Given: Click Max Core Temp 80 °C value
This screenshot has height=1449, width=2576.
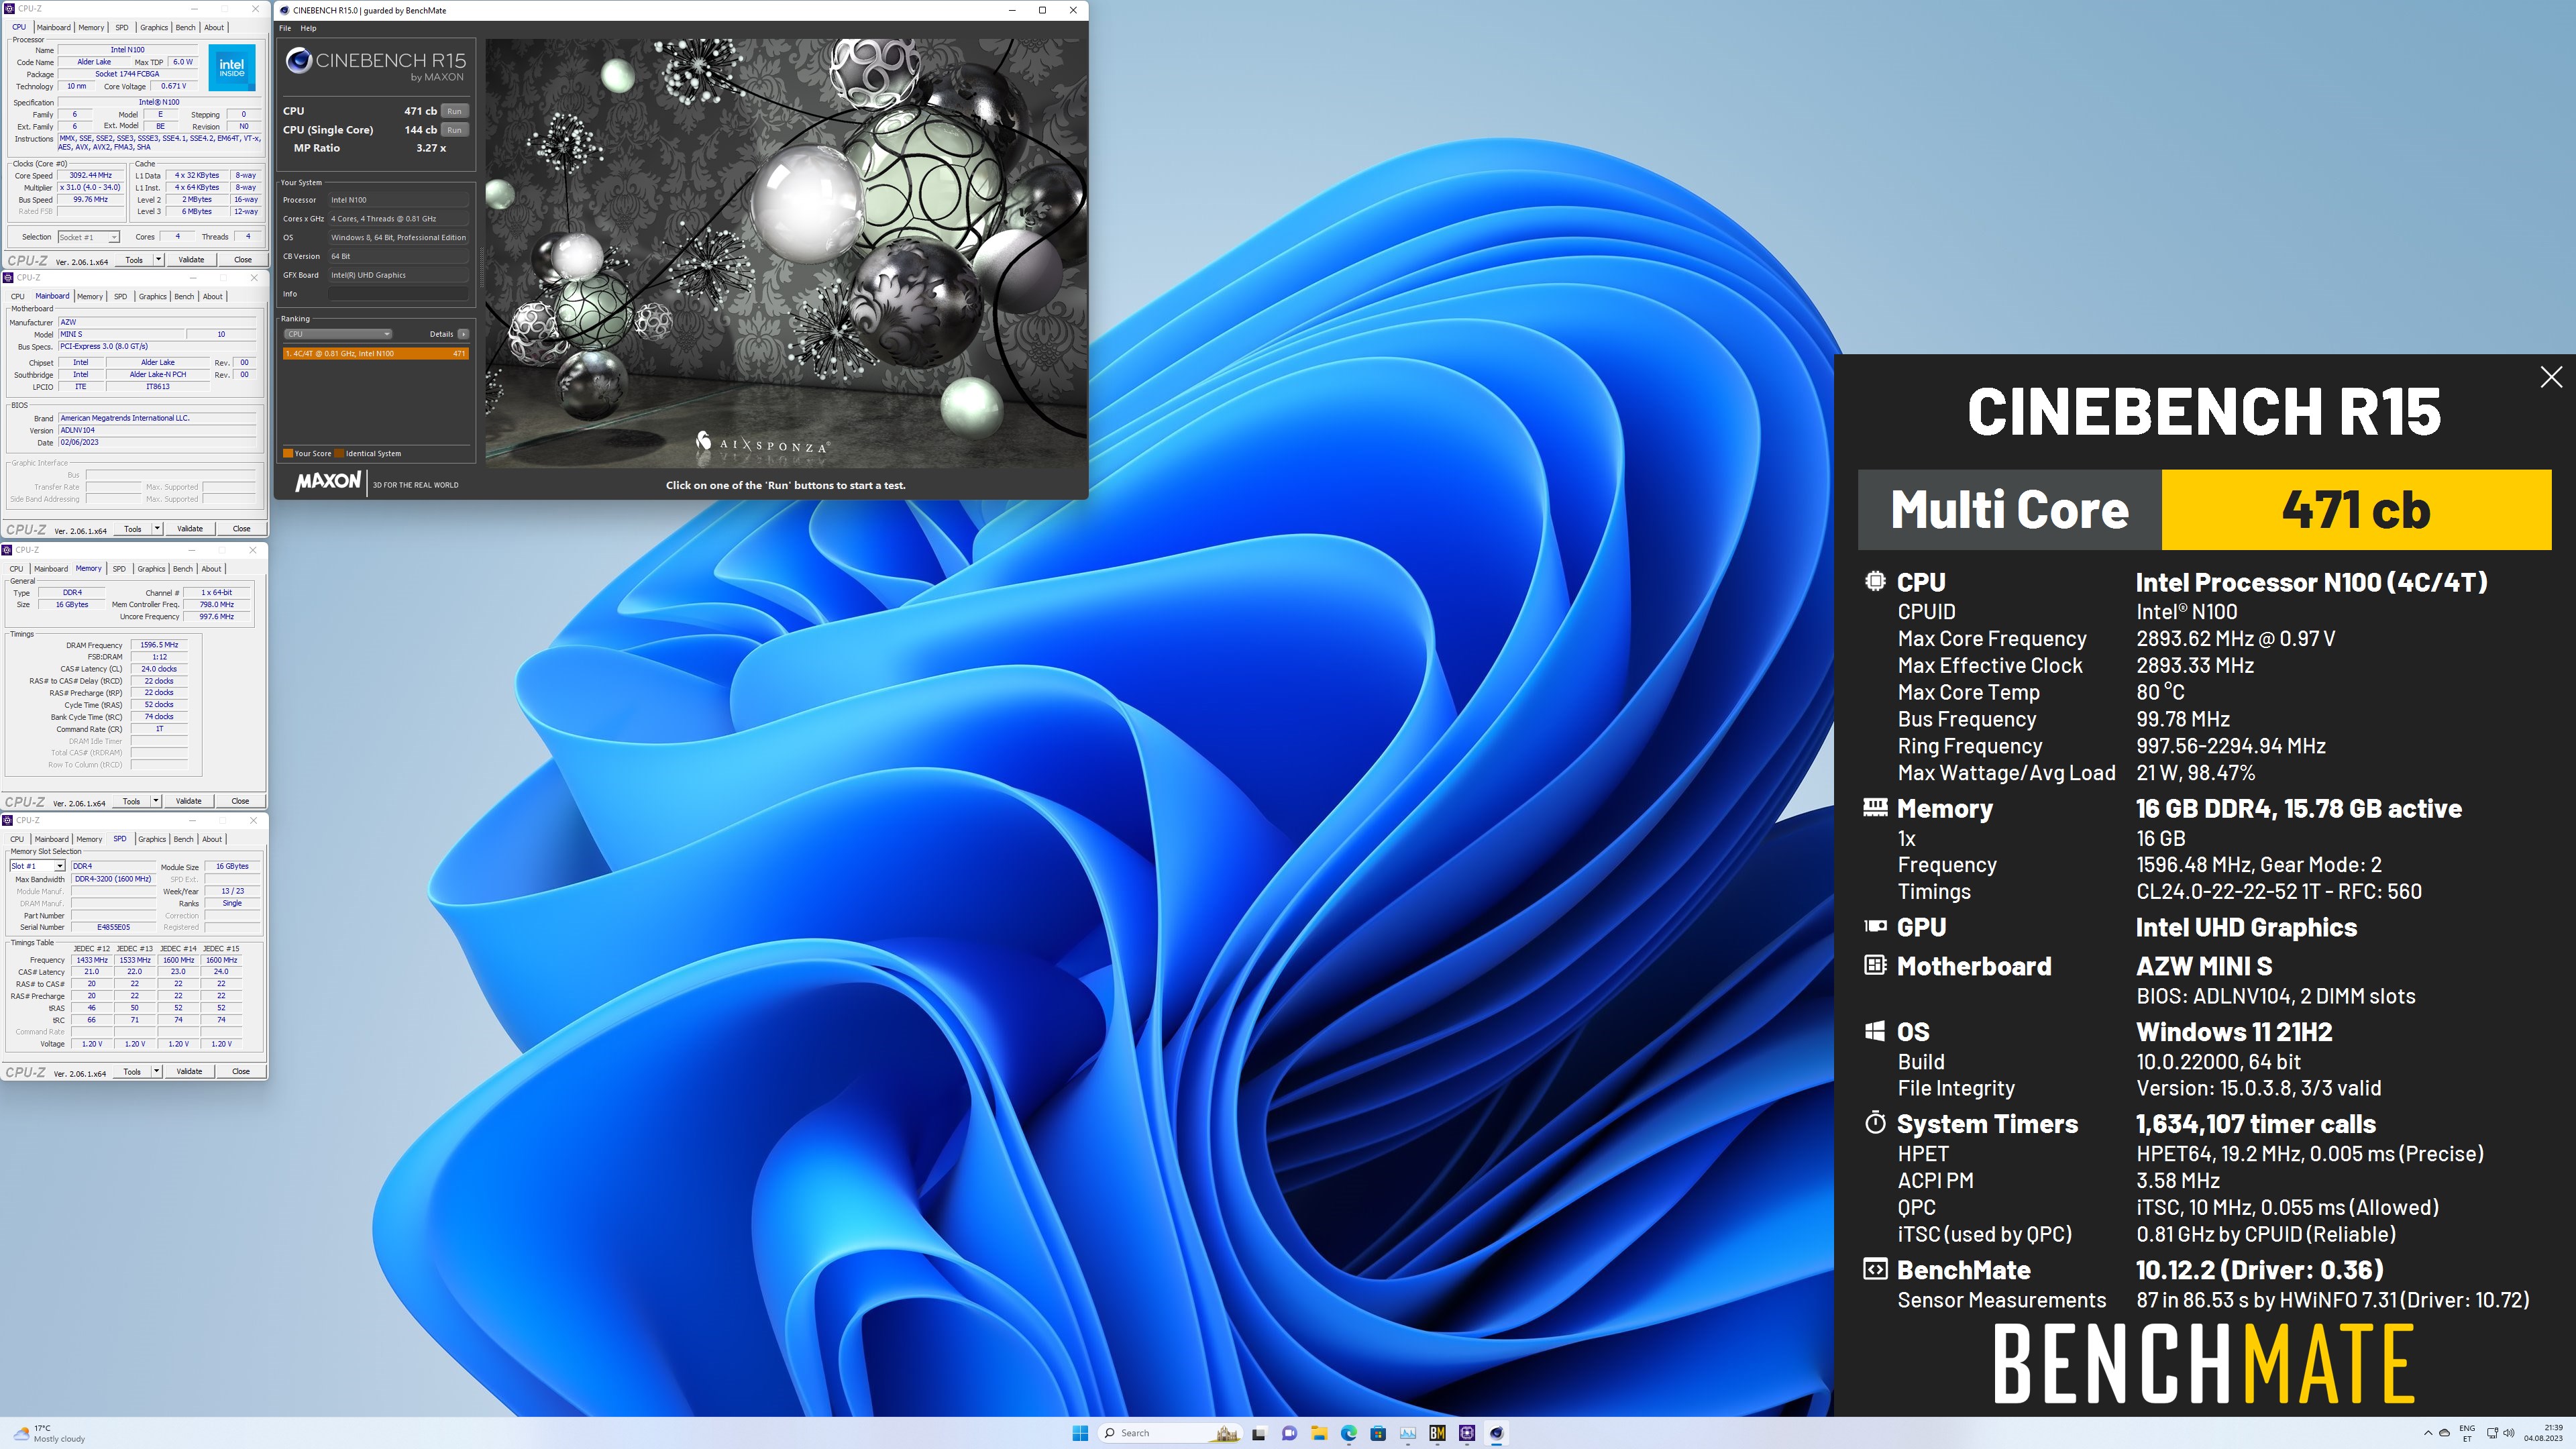Looking at the screenshot, I should coord(2160,692).
